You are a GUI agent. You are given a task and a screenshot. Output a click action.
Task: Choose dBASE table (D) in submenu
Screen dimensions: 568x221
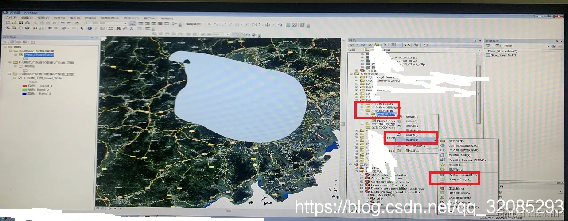[459, 193]
